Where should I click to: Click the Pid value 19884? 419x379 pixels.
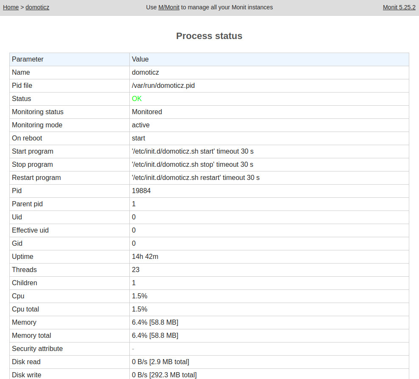click(x=141, y=191)
